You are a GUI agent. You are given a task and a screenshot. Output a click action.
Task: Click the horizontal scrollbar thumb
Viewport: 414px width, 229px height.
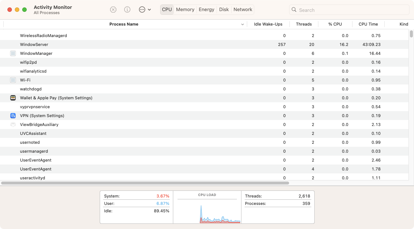(145, 183)
